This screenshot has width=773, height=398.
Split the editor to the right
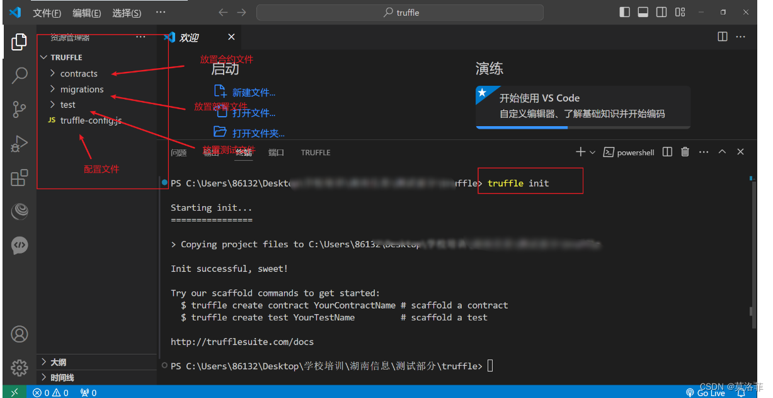[723, 37]
